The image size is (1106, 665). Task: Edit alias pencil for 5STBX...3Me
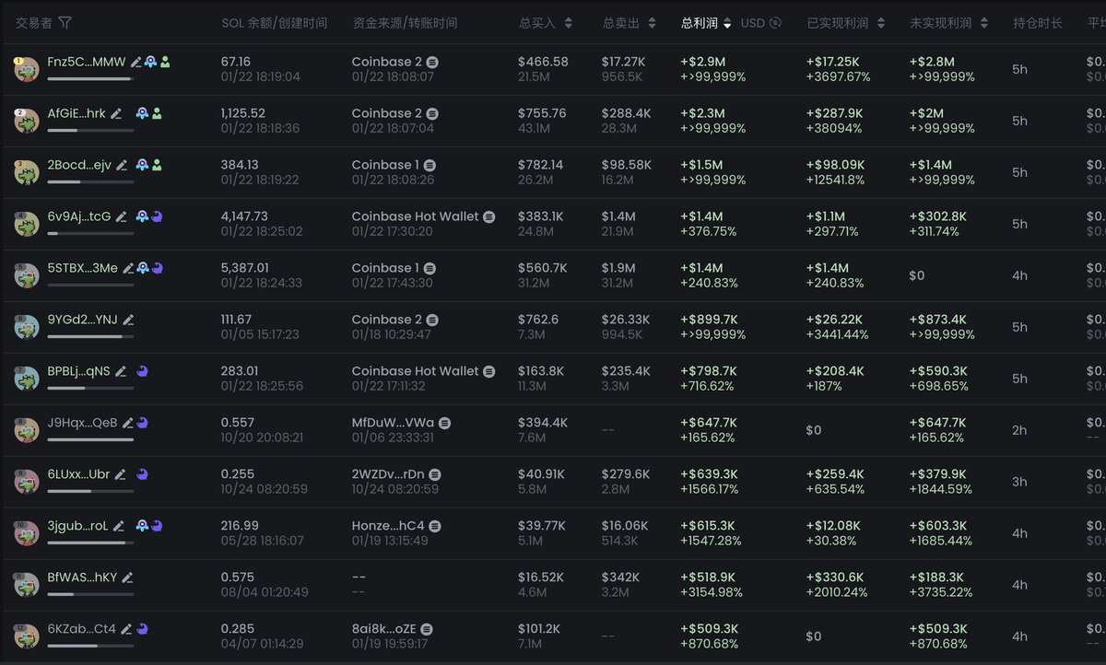point(128,268)
